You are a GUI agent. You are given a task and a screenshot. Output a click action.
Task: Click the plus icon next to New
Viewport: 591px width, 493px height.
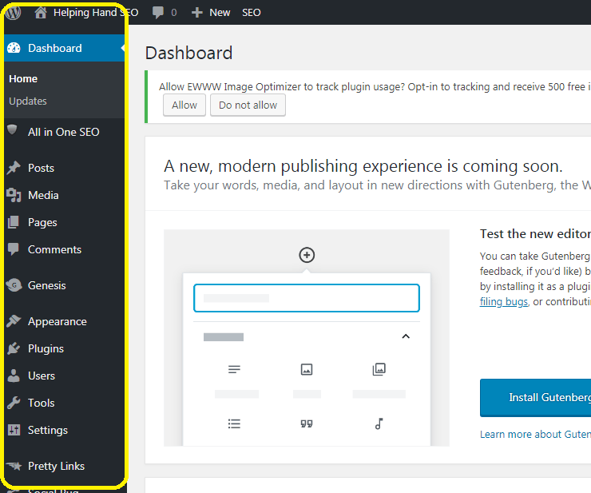(197, 13)
